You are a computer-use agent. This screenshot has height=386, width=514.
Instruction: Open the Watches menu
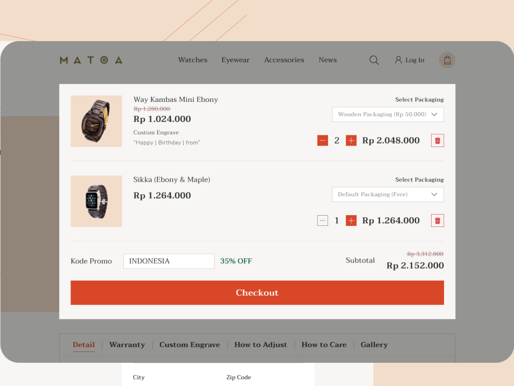[x=193, y=60]
